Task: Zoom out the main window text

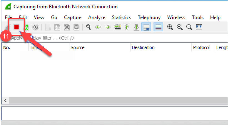Action: click(180, 27)
